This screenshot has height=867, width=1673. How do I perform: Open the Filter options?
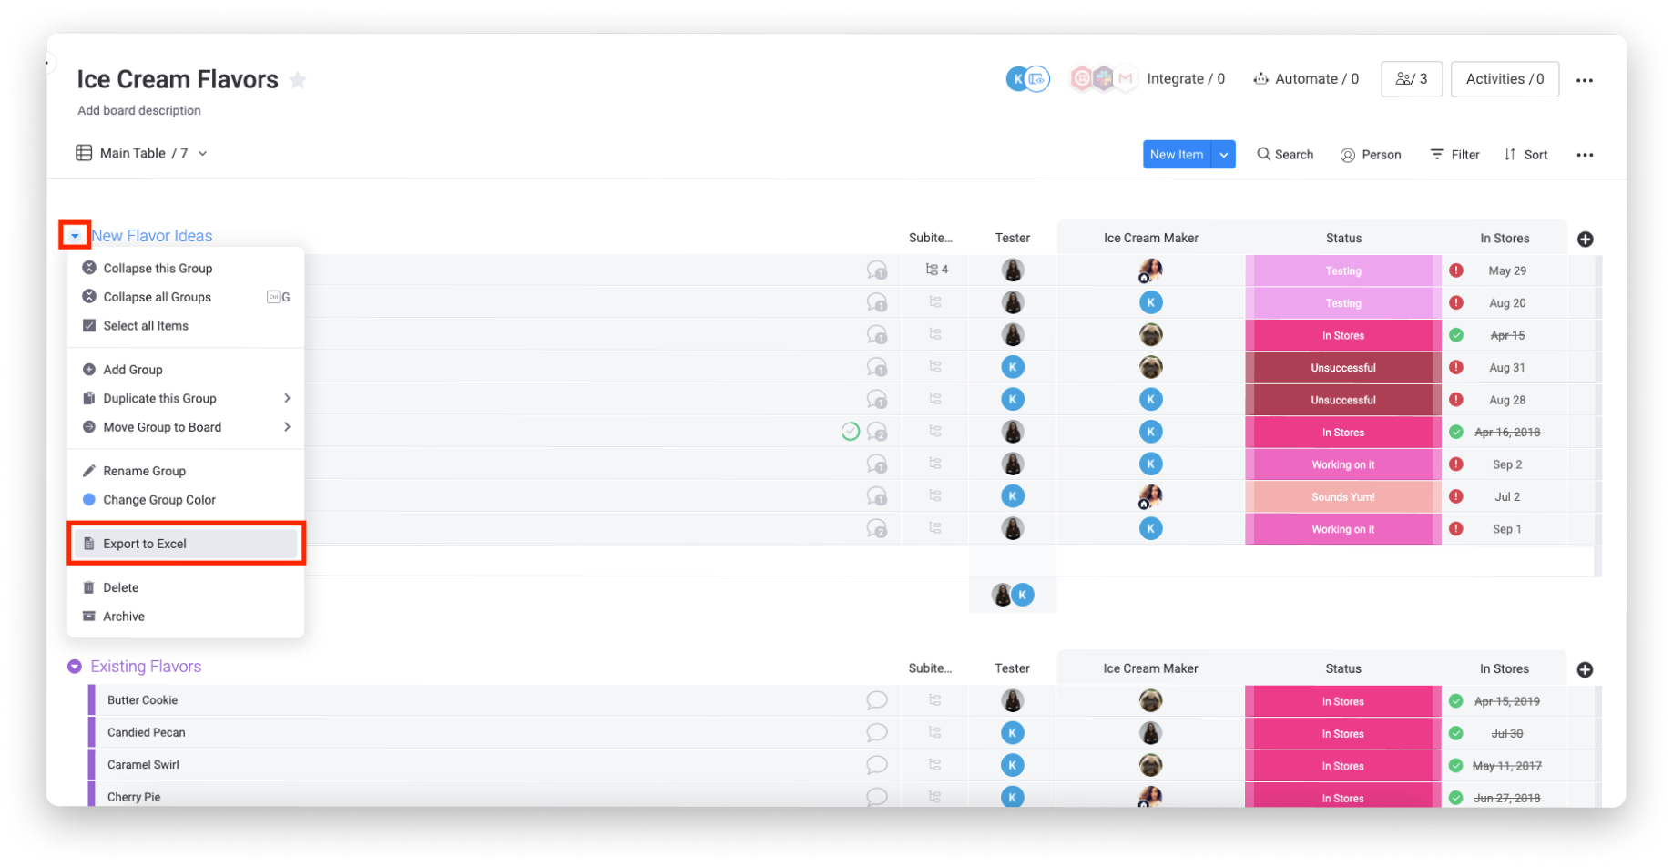[1454, 155]
